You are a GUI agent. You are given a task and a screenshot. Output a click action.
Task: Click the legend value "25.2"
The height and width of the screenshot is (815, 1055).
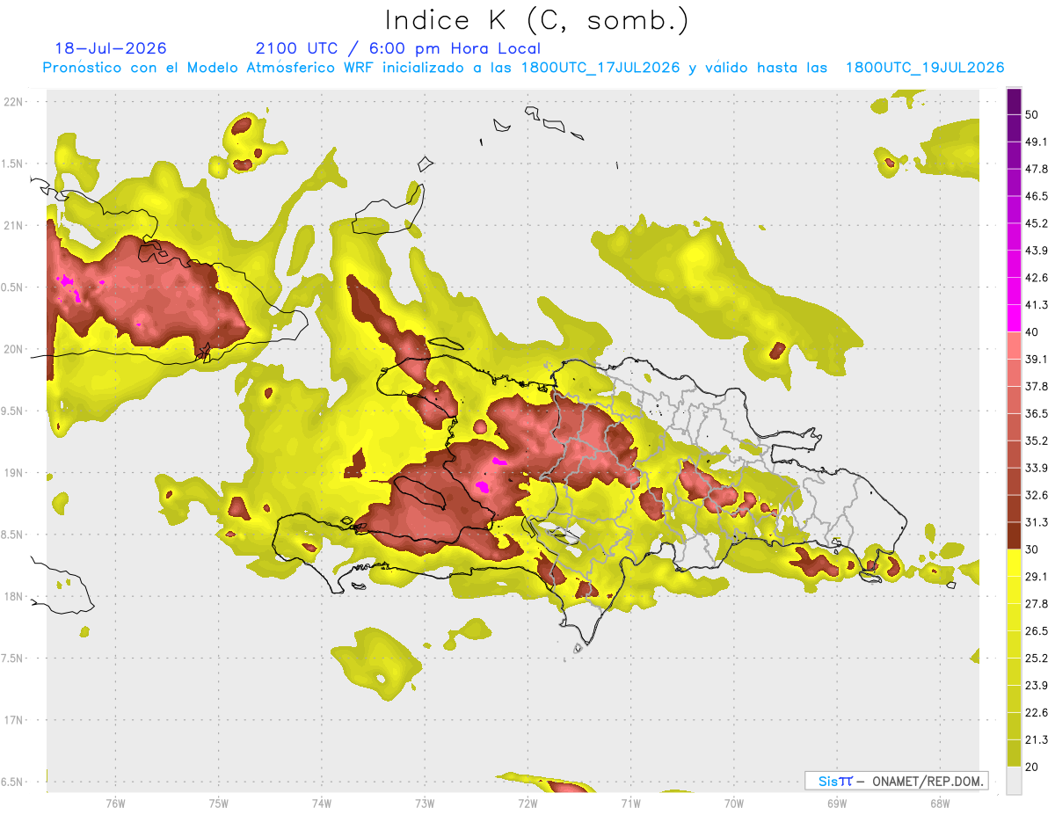[x=1036, y=659]
